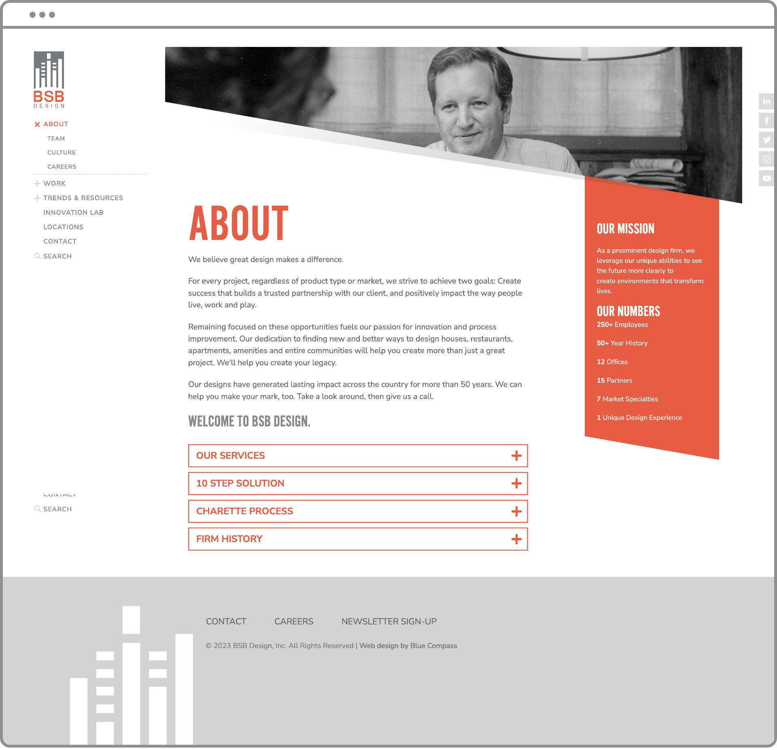Click the NEWSLETTER SIGN-UP link
The width and height of the screenshot is (777, 750).
[389, 621]
